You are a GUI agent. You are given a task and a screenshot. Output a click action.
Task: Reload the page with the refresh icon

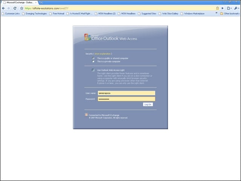point(15,8)
